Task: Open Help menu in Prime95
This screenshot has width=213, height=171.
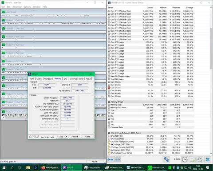Action: pyautogui.click(x=45, y=7)
